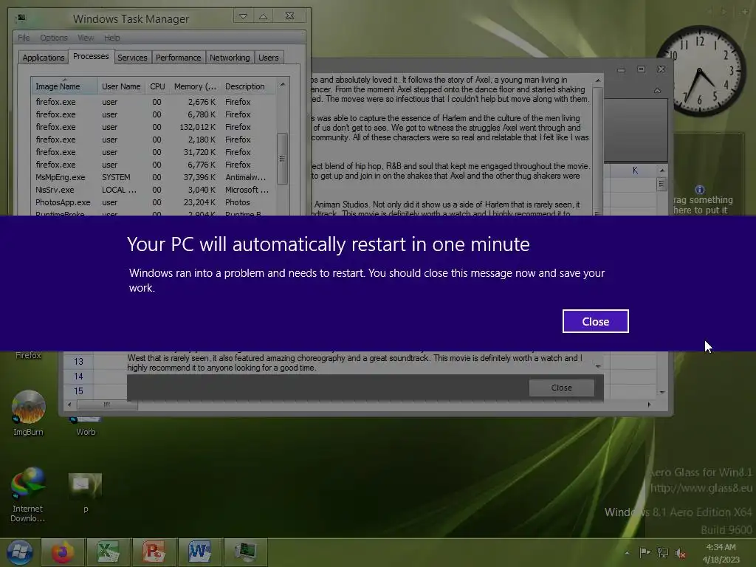Select the PhotosApp.exe process row
This screenshot has width=756, height=567.
tap(154, 202)
